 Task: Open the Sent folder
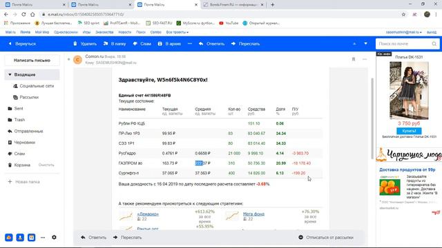tap(15, 109)
